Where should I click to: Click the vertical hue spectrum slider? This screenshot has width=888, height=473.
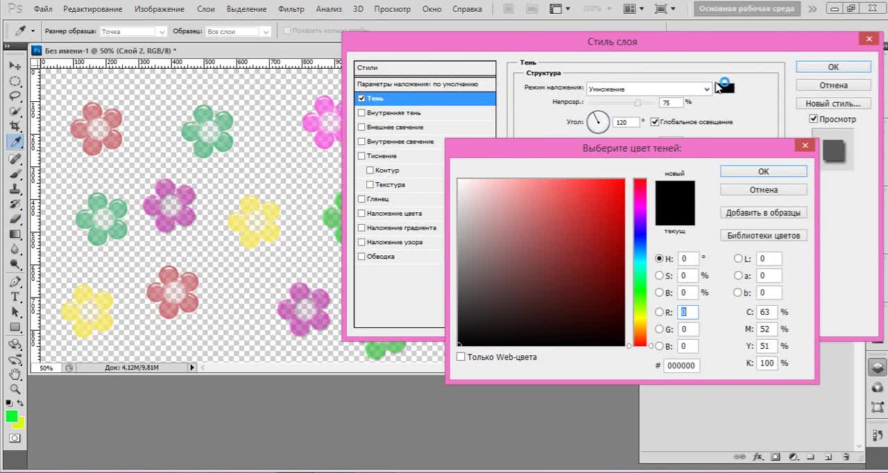(640, 262)
